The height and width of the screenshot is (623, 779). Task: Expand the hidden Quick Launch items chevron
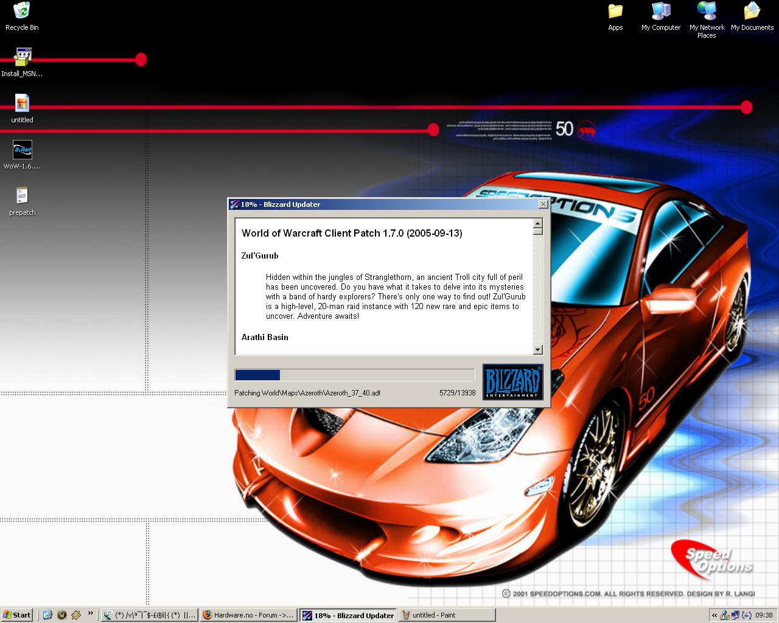pos(91,613)
